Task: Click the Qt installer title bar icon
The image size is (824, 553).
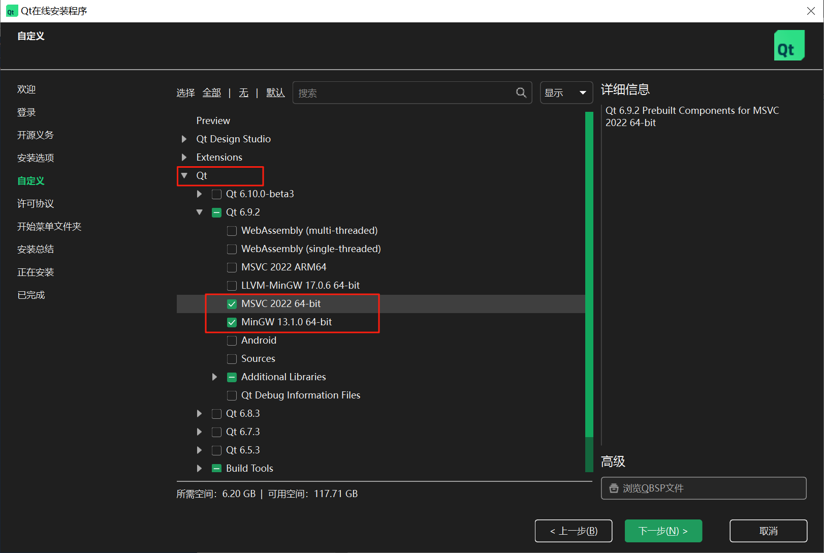Action: point(11,11)
